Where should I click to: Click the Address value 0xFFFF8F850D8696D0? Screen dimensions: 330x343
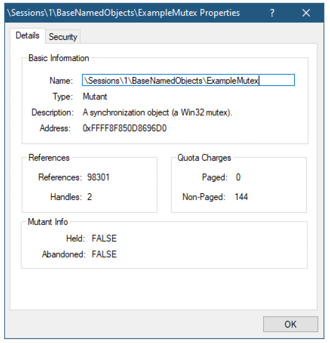point(125,128)
